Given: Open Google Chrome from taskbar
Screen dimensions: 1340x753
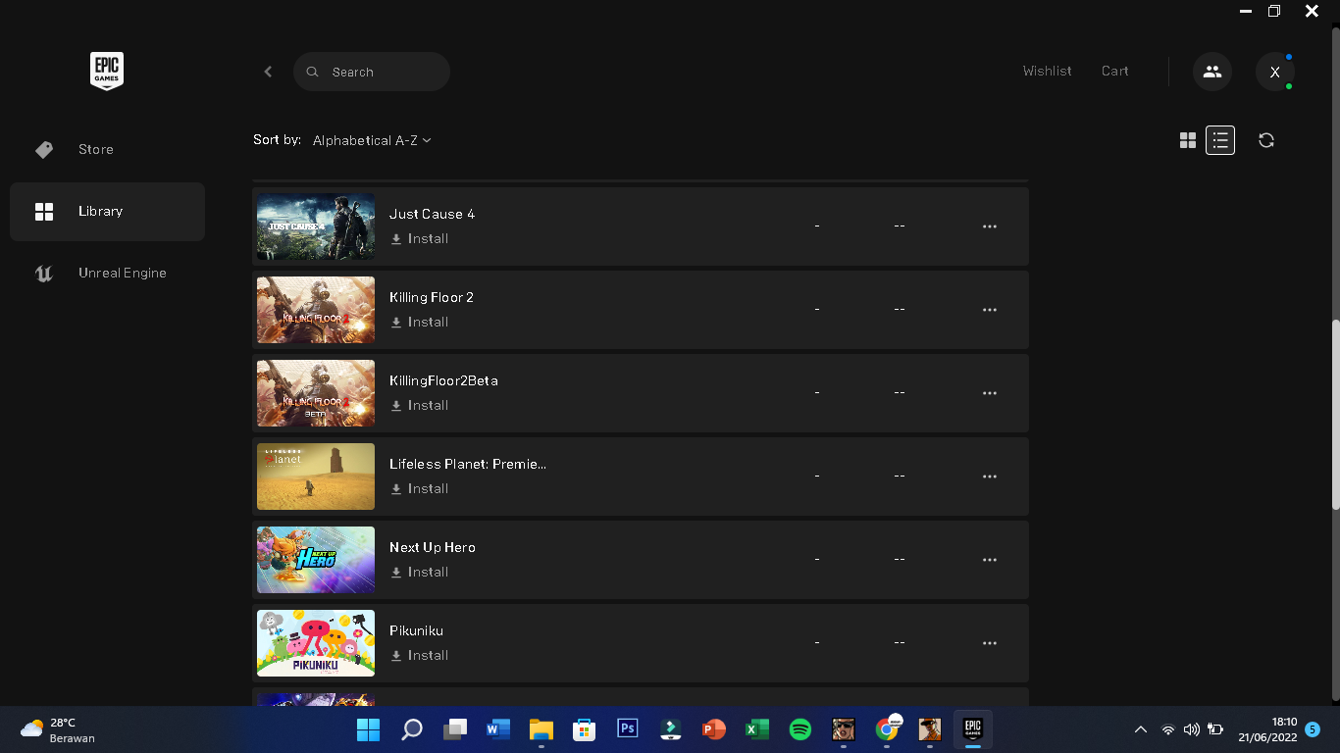Looking at the screenshot, I should click(887, 729).
